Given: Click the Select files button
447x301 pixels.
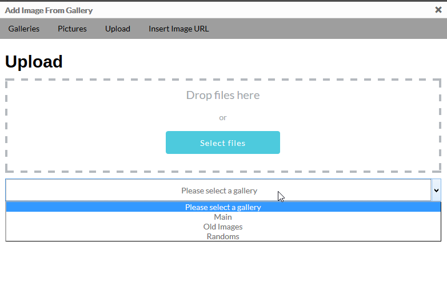Looking at the screenshot, I should (223, 142).
